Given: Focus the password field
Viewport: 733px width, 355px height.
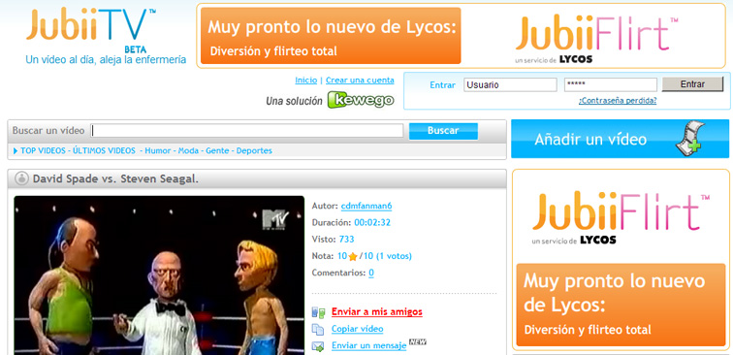Looking at the screenshot, I should click(x=611, y=84).
